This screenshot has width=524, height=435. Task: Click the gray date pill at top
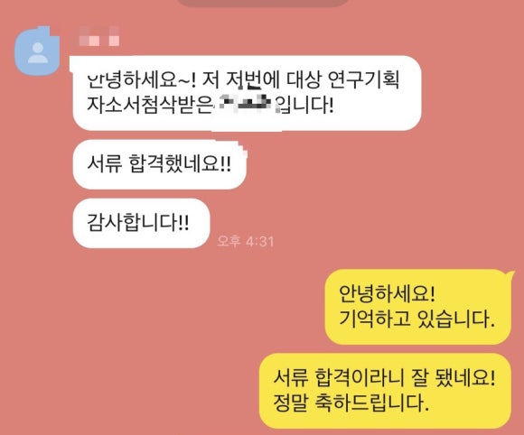[x=263, y=3]
